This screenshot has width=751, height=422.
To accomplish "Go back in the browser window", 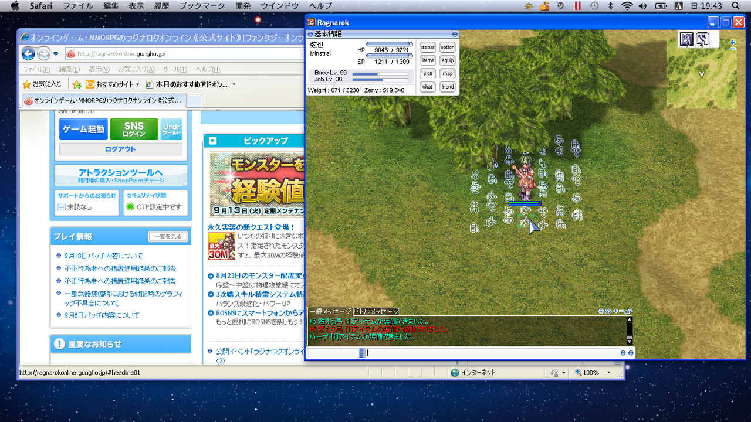I will tap(28, 54).
